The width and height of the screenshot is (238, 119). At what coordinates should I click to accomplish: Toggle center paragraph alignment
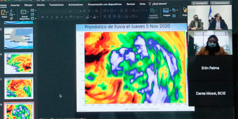(x=109, y=17)
